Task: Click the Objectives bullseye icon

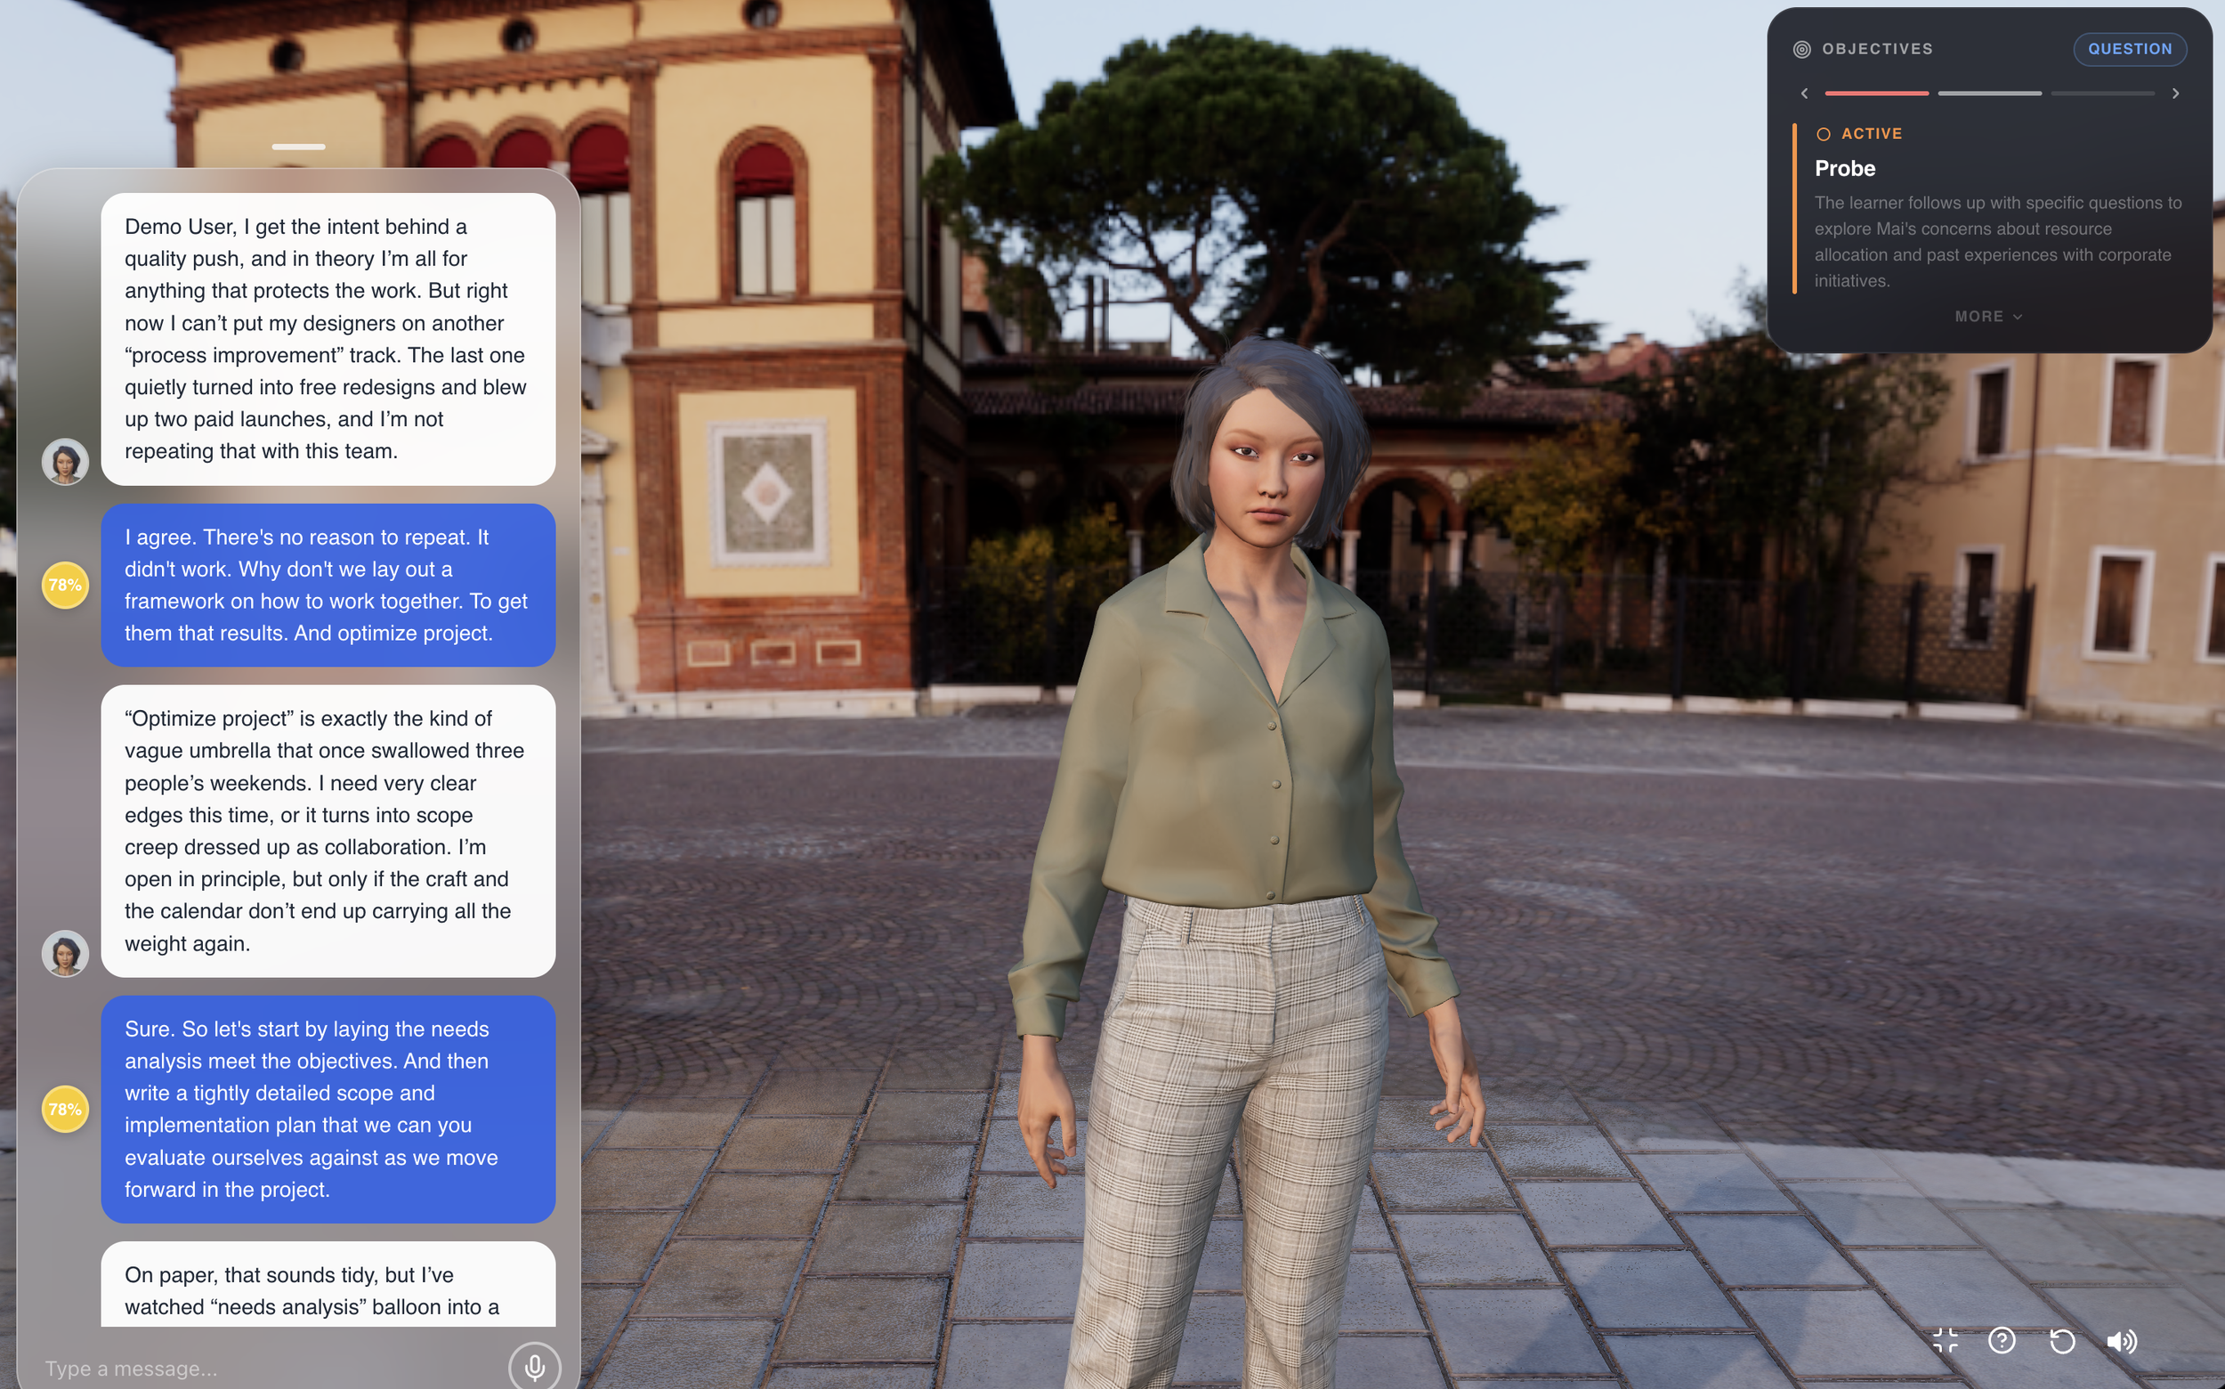Action: [x=1803, y=49]
